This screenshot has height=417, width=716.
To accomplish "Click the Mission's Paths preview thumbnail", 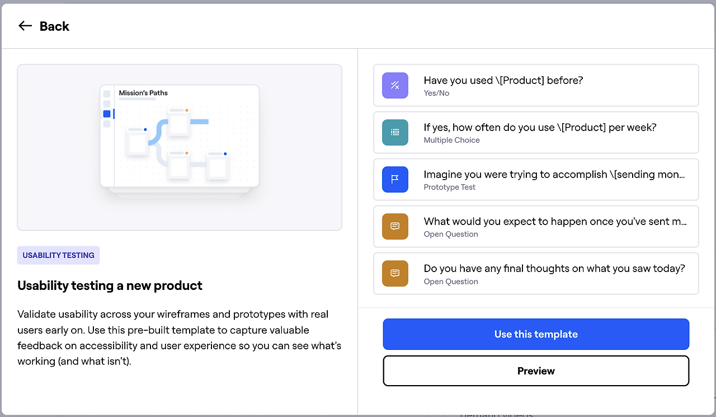I will tap(180, 147).
